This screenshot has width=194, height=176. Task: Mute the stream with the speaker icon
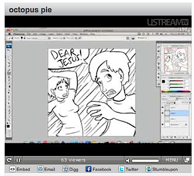128,160
